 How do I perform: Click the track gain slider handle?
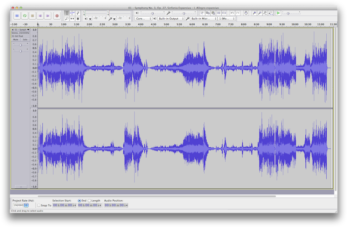21,45
